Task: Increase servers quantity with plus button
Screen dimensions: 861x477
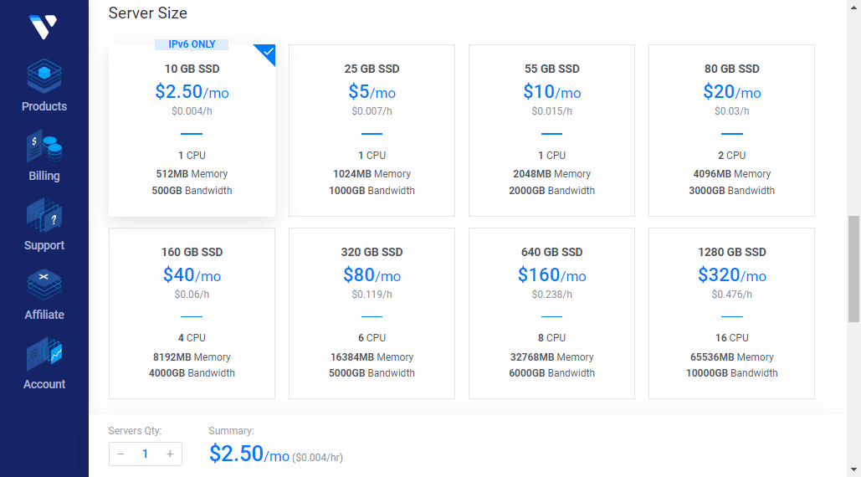Action: [x=170, y=454]
